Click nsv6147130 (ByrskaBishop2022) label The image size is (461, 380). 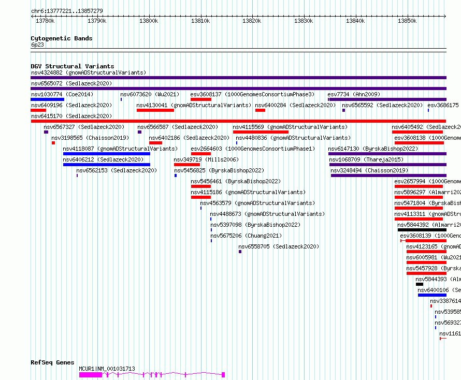pyautogui.click(x=373, y=149)
